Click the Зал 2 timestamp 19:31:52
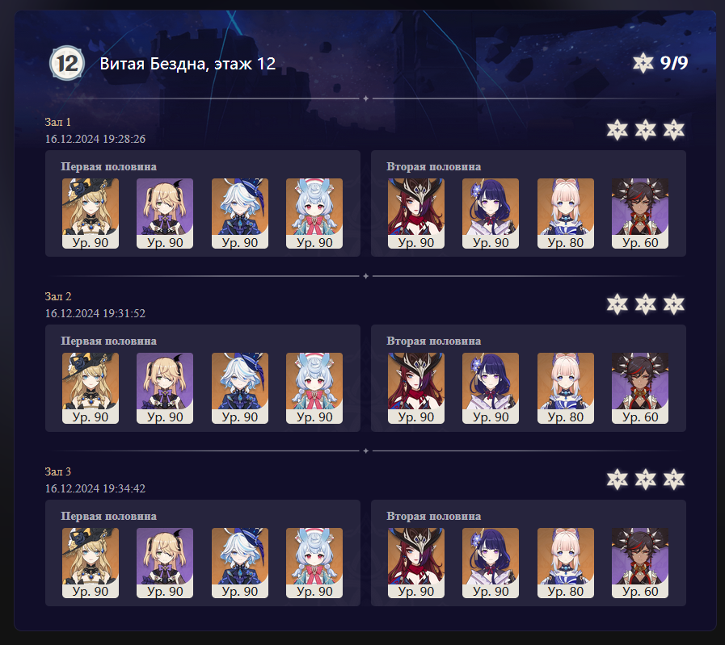This screenshot has width=725, height=645. click(x=95, y=313)
